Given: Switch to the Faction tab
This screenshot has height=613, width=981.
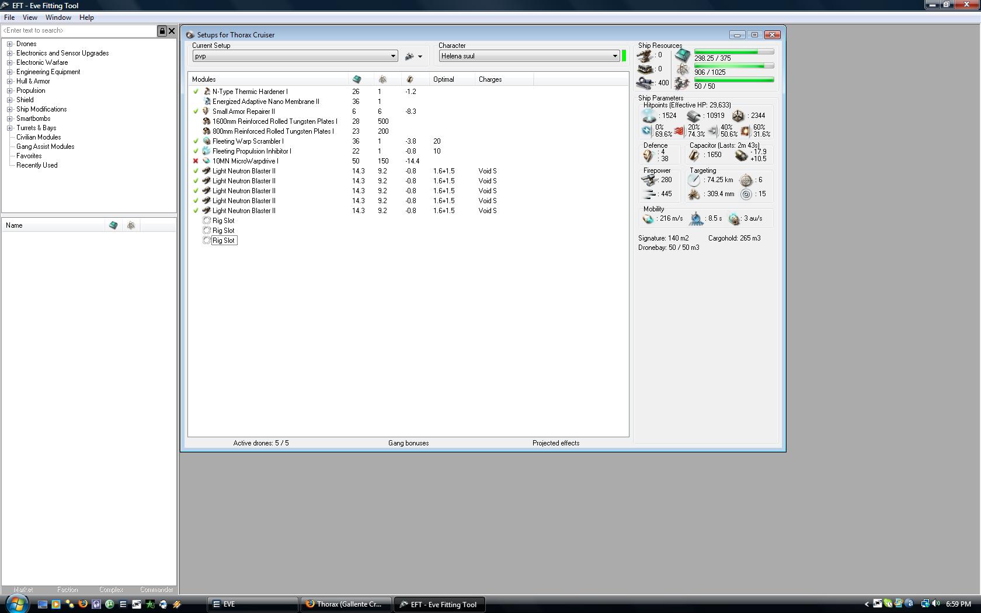Looking at the screenshot, I should pos(67,590).
